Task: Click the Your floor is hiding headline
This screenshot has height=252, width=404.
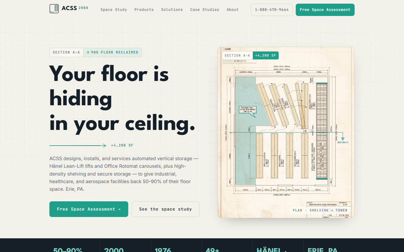Action: coord(122,99)
